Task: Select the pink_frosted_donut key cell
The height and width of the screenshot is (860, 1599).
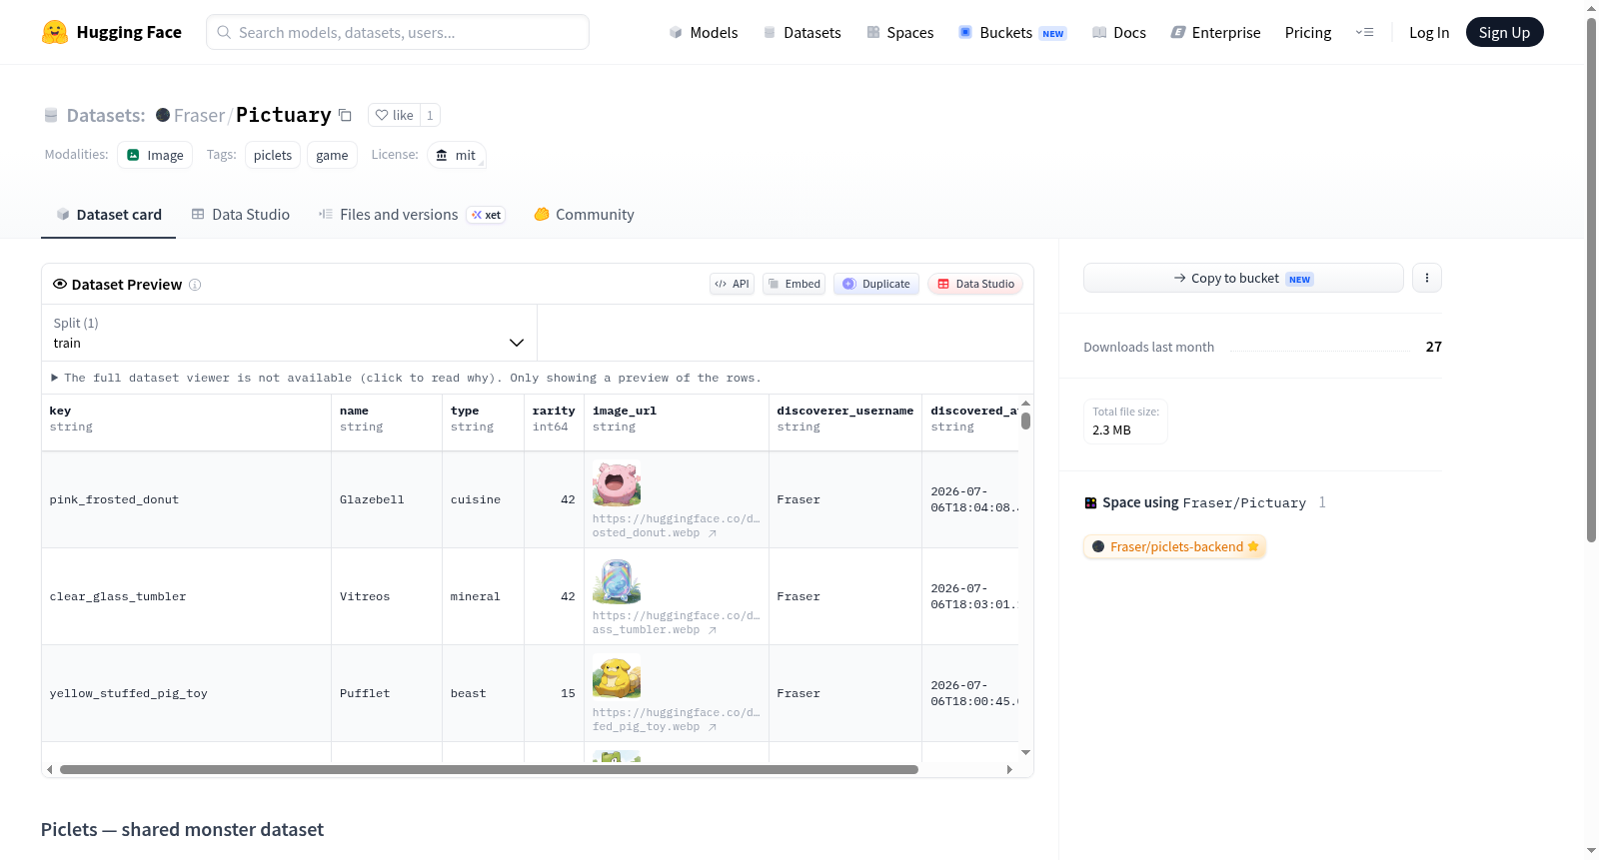Action: point(186,499)
